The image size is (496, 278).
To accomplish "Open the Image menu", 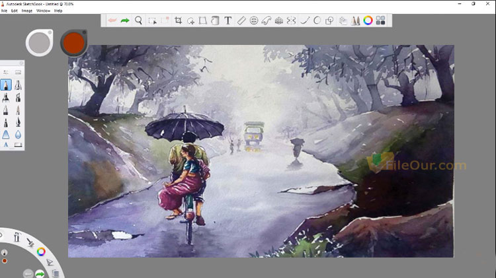I will (x=27, y=11).
